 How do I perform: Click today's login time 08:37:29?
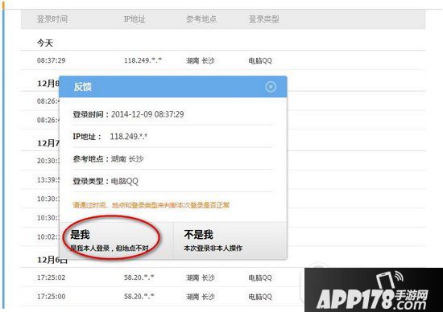pyautogui.click(x=51, y=60)
